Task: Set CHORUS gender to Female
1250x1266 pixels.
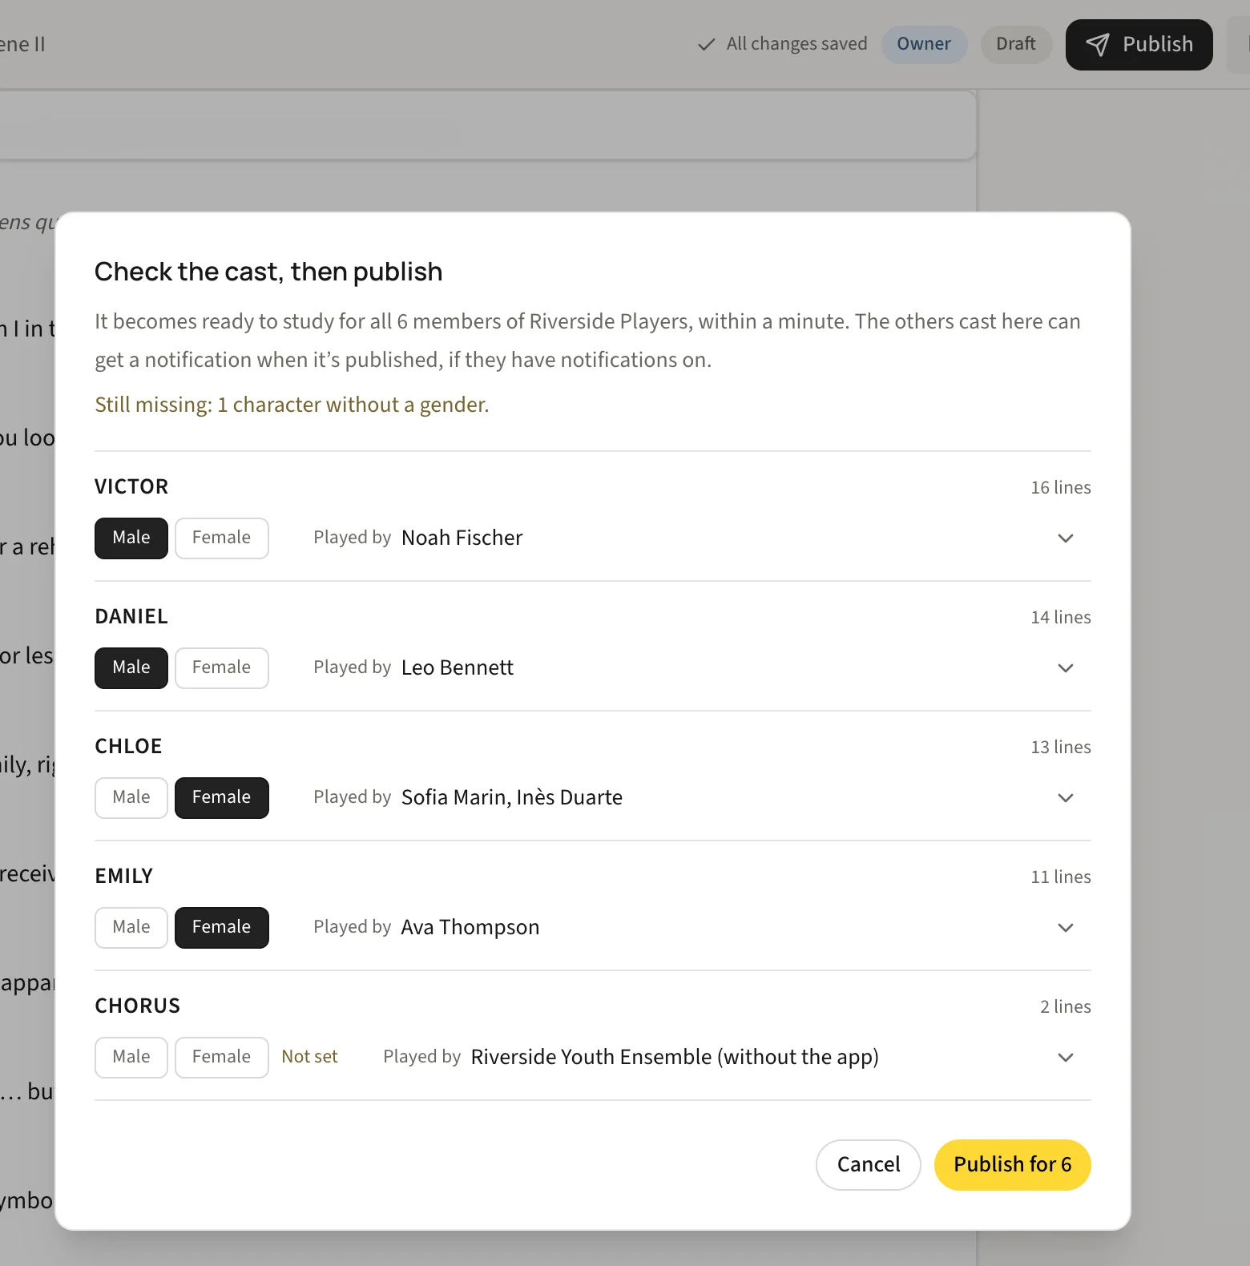Action: pos(221,1057)
